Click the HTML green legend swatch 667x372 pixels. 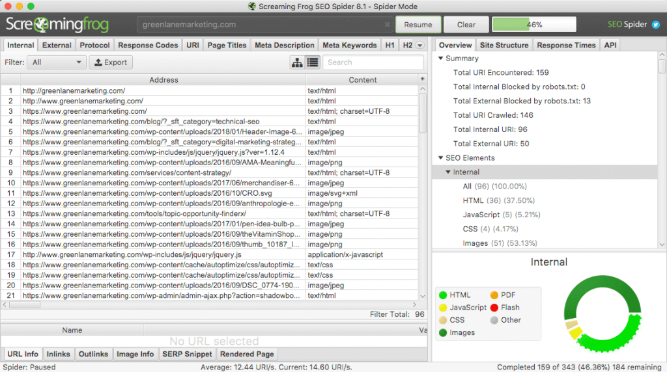443,295
